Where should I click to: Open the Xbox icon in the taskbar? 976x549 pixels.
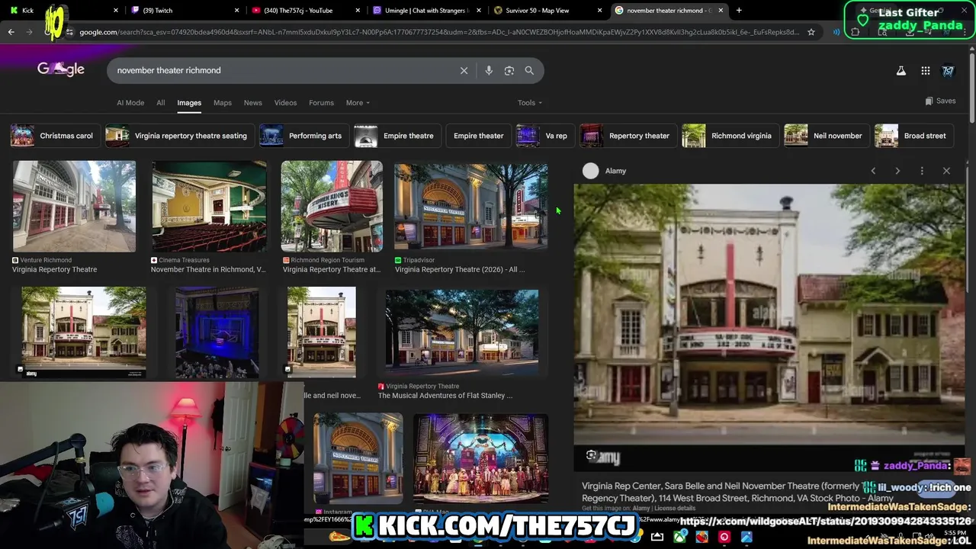click(679, 537)
